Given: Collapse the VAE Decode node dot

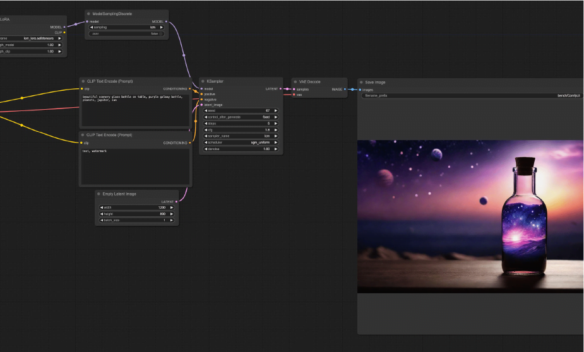Looking at the screenshot, I should pyautogui.click(x=295, y=81).
